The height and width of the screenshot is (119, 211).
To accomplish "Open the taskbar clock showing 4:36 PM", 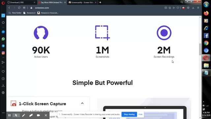I will tap(206, 114).
